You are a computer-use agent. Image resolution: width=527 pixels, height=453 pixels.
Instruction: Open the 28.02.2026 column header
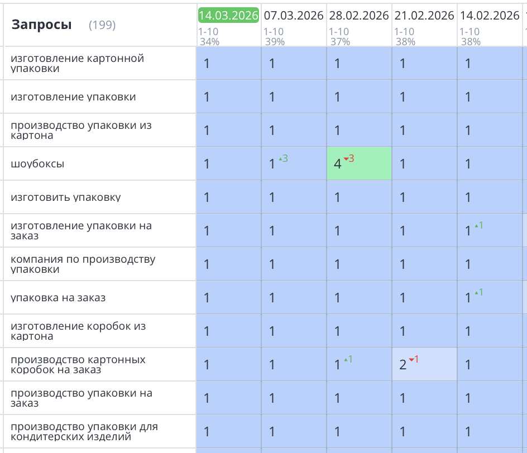point(358,16)
